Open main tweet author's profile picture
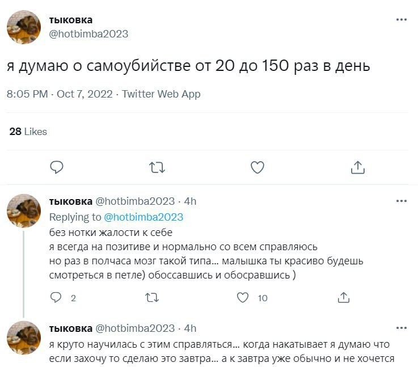This screenshot has width=418, height=367. [x=24, y=27]
